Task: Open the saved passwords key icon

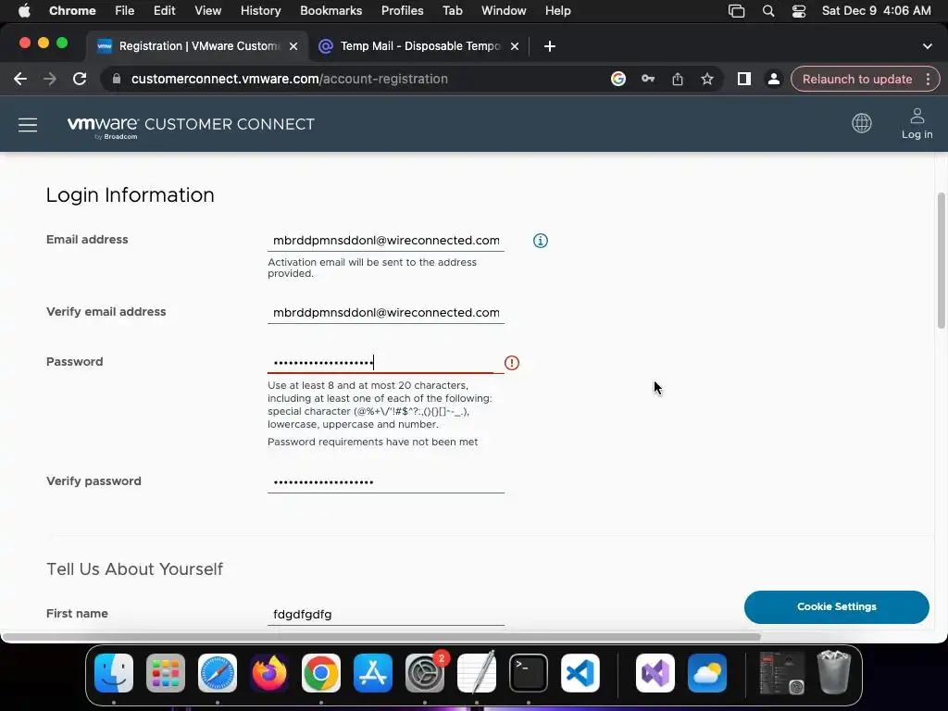Action: [647, 80]
